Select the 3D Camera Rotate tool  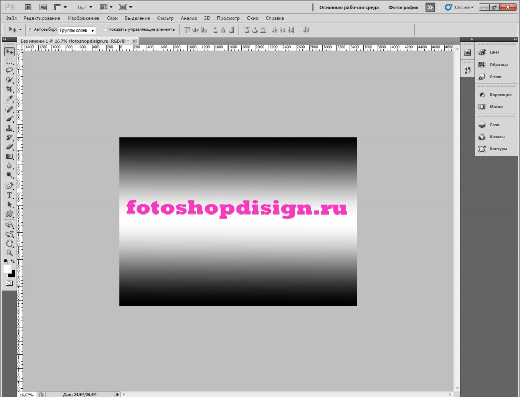click(9, 234)
